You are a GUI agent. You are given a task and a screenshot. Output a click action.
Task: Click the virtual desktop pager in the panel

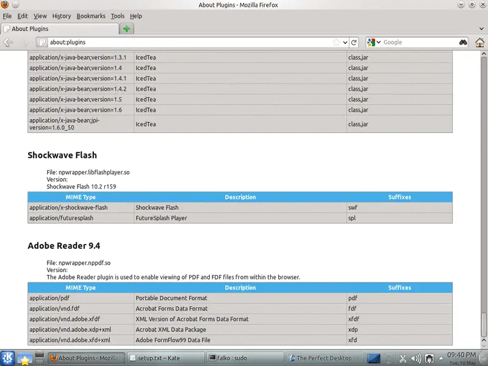(40, 359)
